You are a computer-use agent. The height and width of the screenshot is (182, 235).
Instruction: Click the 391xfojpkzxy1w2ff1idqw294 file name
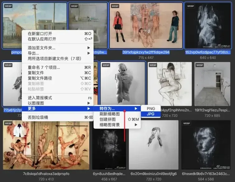[146, 52]
